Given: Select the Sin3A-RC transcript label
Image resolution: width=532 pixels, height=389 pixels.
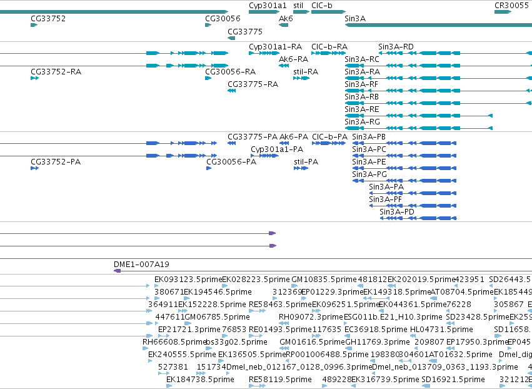Looking at the screenshot, I should pos(362,59).
